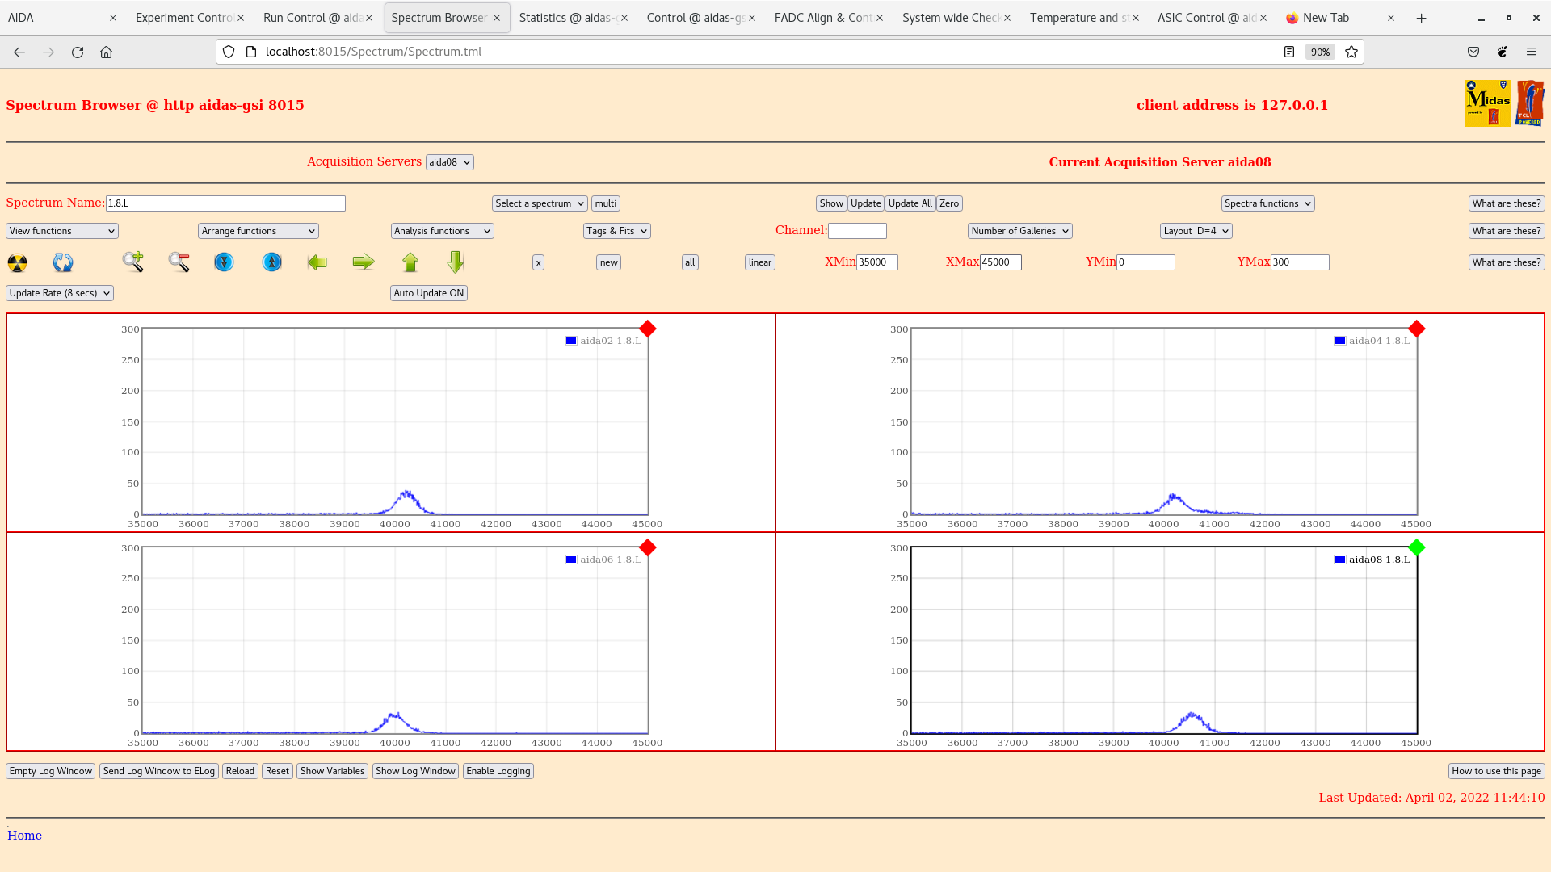Click the YMax value field
The width and height of the screenshot is (1551, 872).
pyautogui.click(x=1300, y=262)
